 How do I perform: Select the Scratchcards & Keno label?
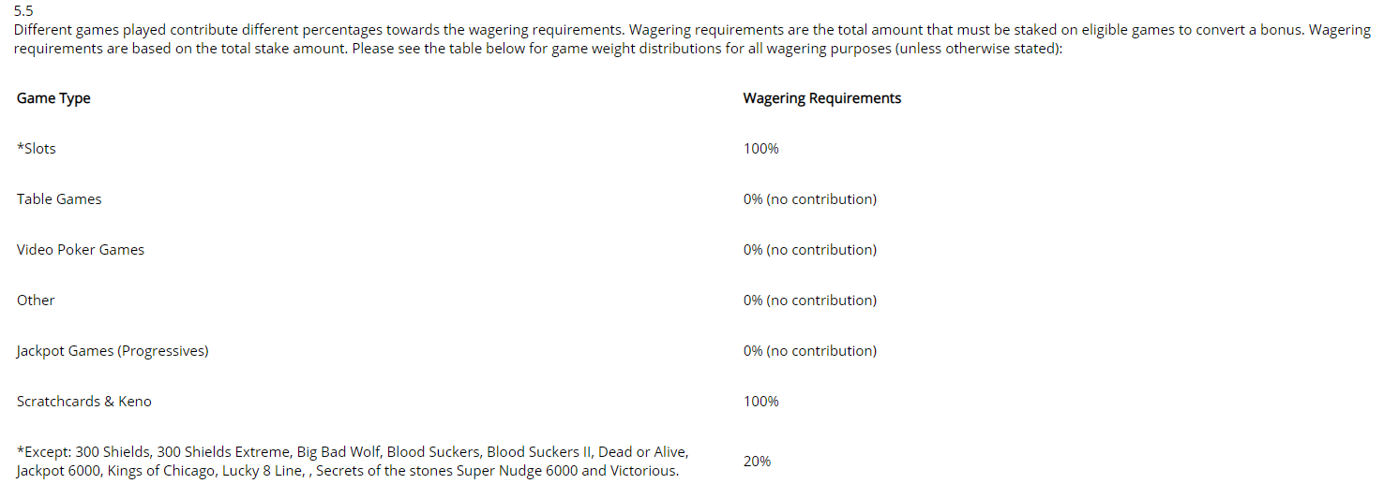(x=84, y=402)
